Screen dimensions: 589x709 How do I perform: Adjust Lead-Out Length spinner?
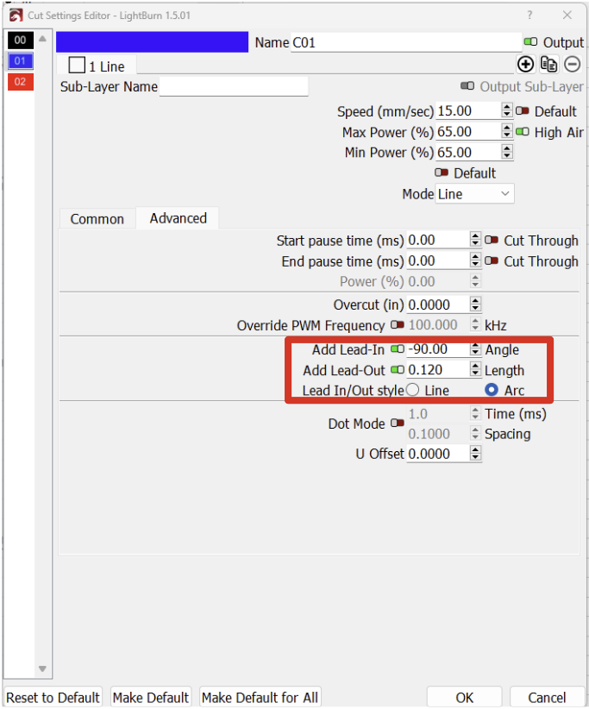(x=474, y=370)
